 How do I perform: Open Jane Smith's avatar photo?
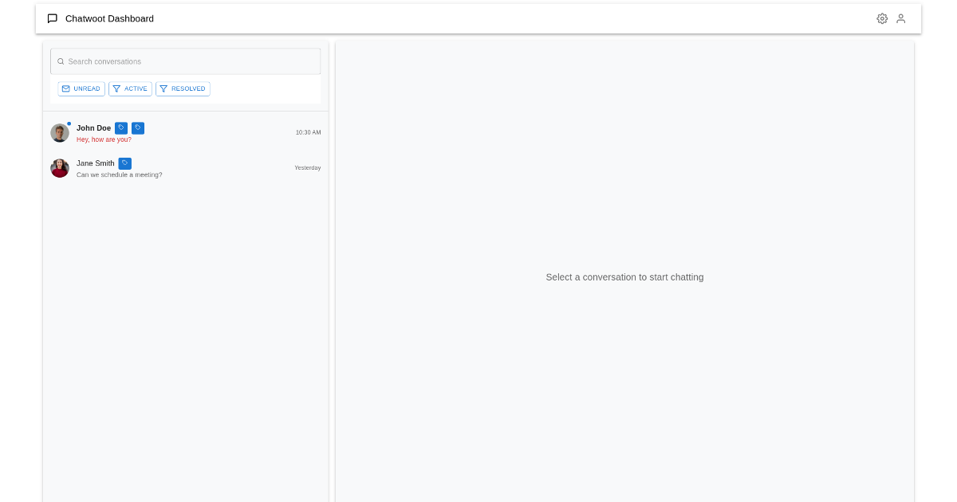[x=60, y=168]
